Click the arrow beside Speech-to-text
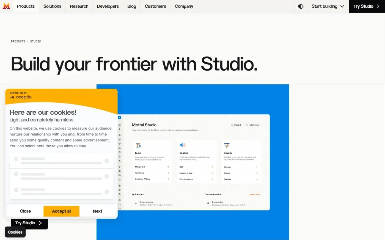This screenshot has width=385, height=240. point(212,173)
